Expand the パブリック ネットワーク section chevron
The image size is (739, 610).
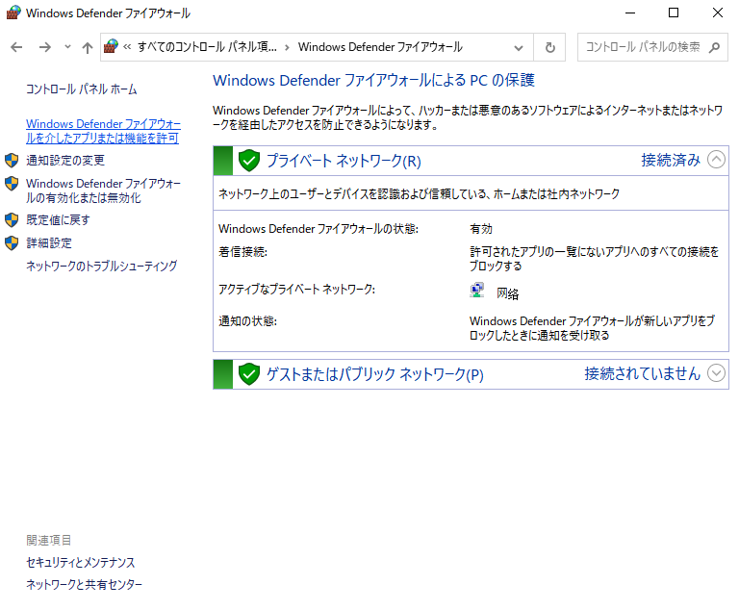(716, 373)
